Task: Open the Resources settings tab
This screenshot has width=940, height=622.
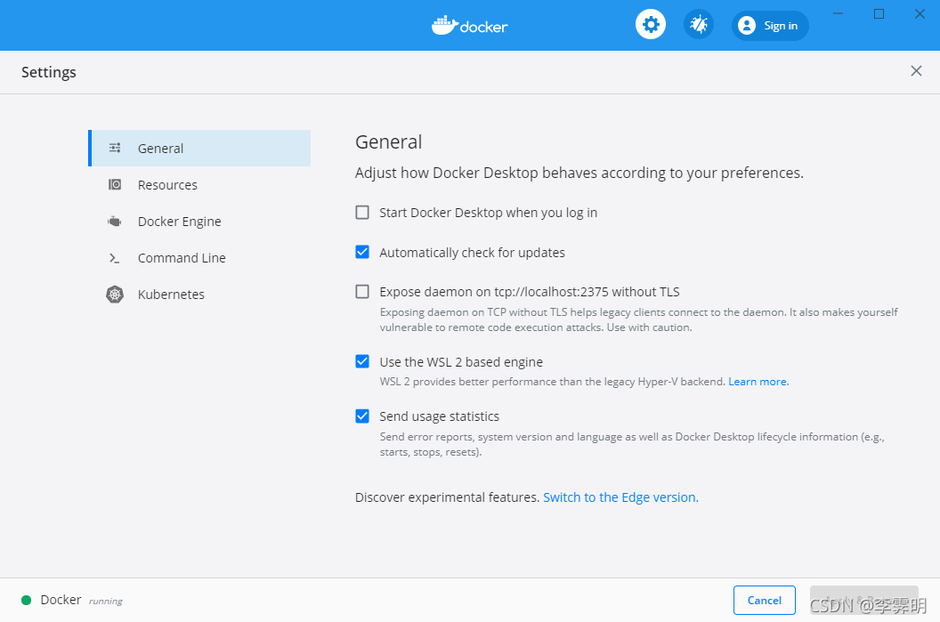Action: [x=199, y=184]
